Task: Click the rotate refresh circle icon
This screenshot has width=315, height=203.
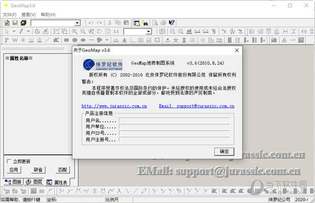Action: pyautogui.click(x=37, y=32)
